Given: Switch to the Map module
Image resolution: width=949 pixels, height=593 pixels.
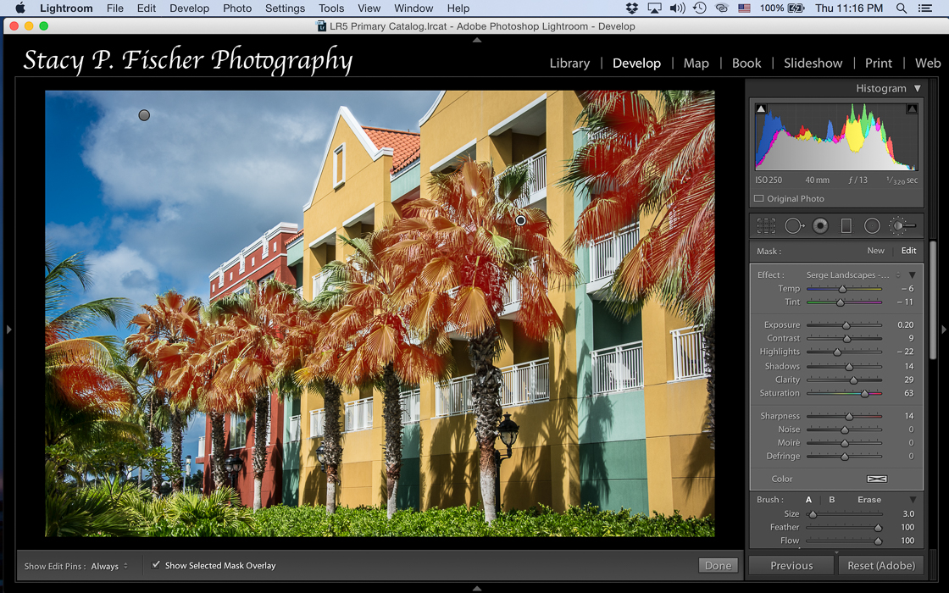Looking at the screenshot, I should click(696, 63).
